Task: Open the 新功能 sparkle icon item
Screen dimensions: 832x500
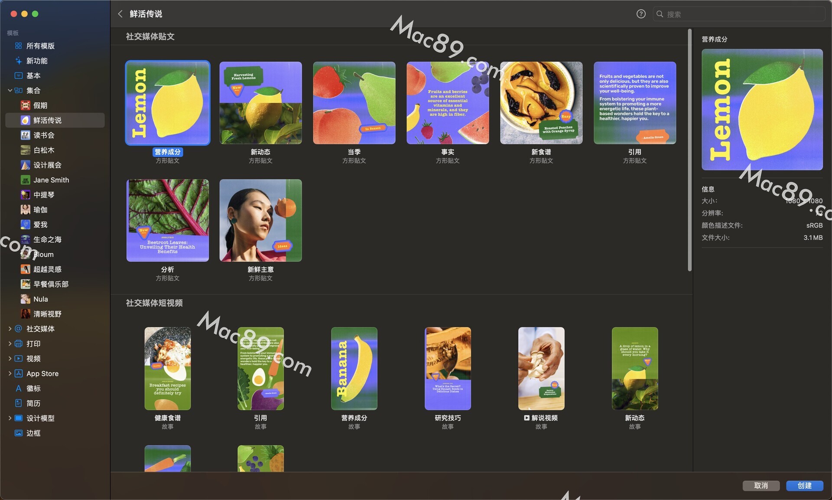Action: click(18, 61)
